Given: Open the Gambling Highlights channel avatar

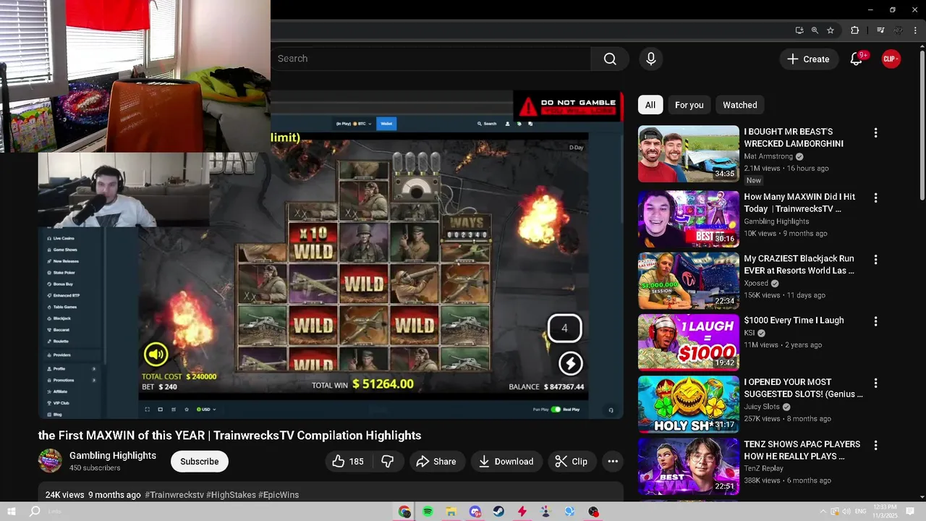Looking at the screenshot, I should (50, 461).
